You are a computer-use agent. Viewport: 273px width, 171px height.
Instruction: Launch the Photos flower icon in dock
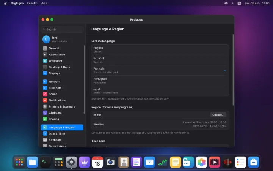201,162
